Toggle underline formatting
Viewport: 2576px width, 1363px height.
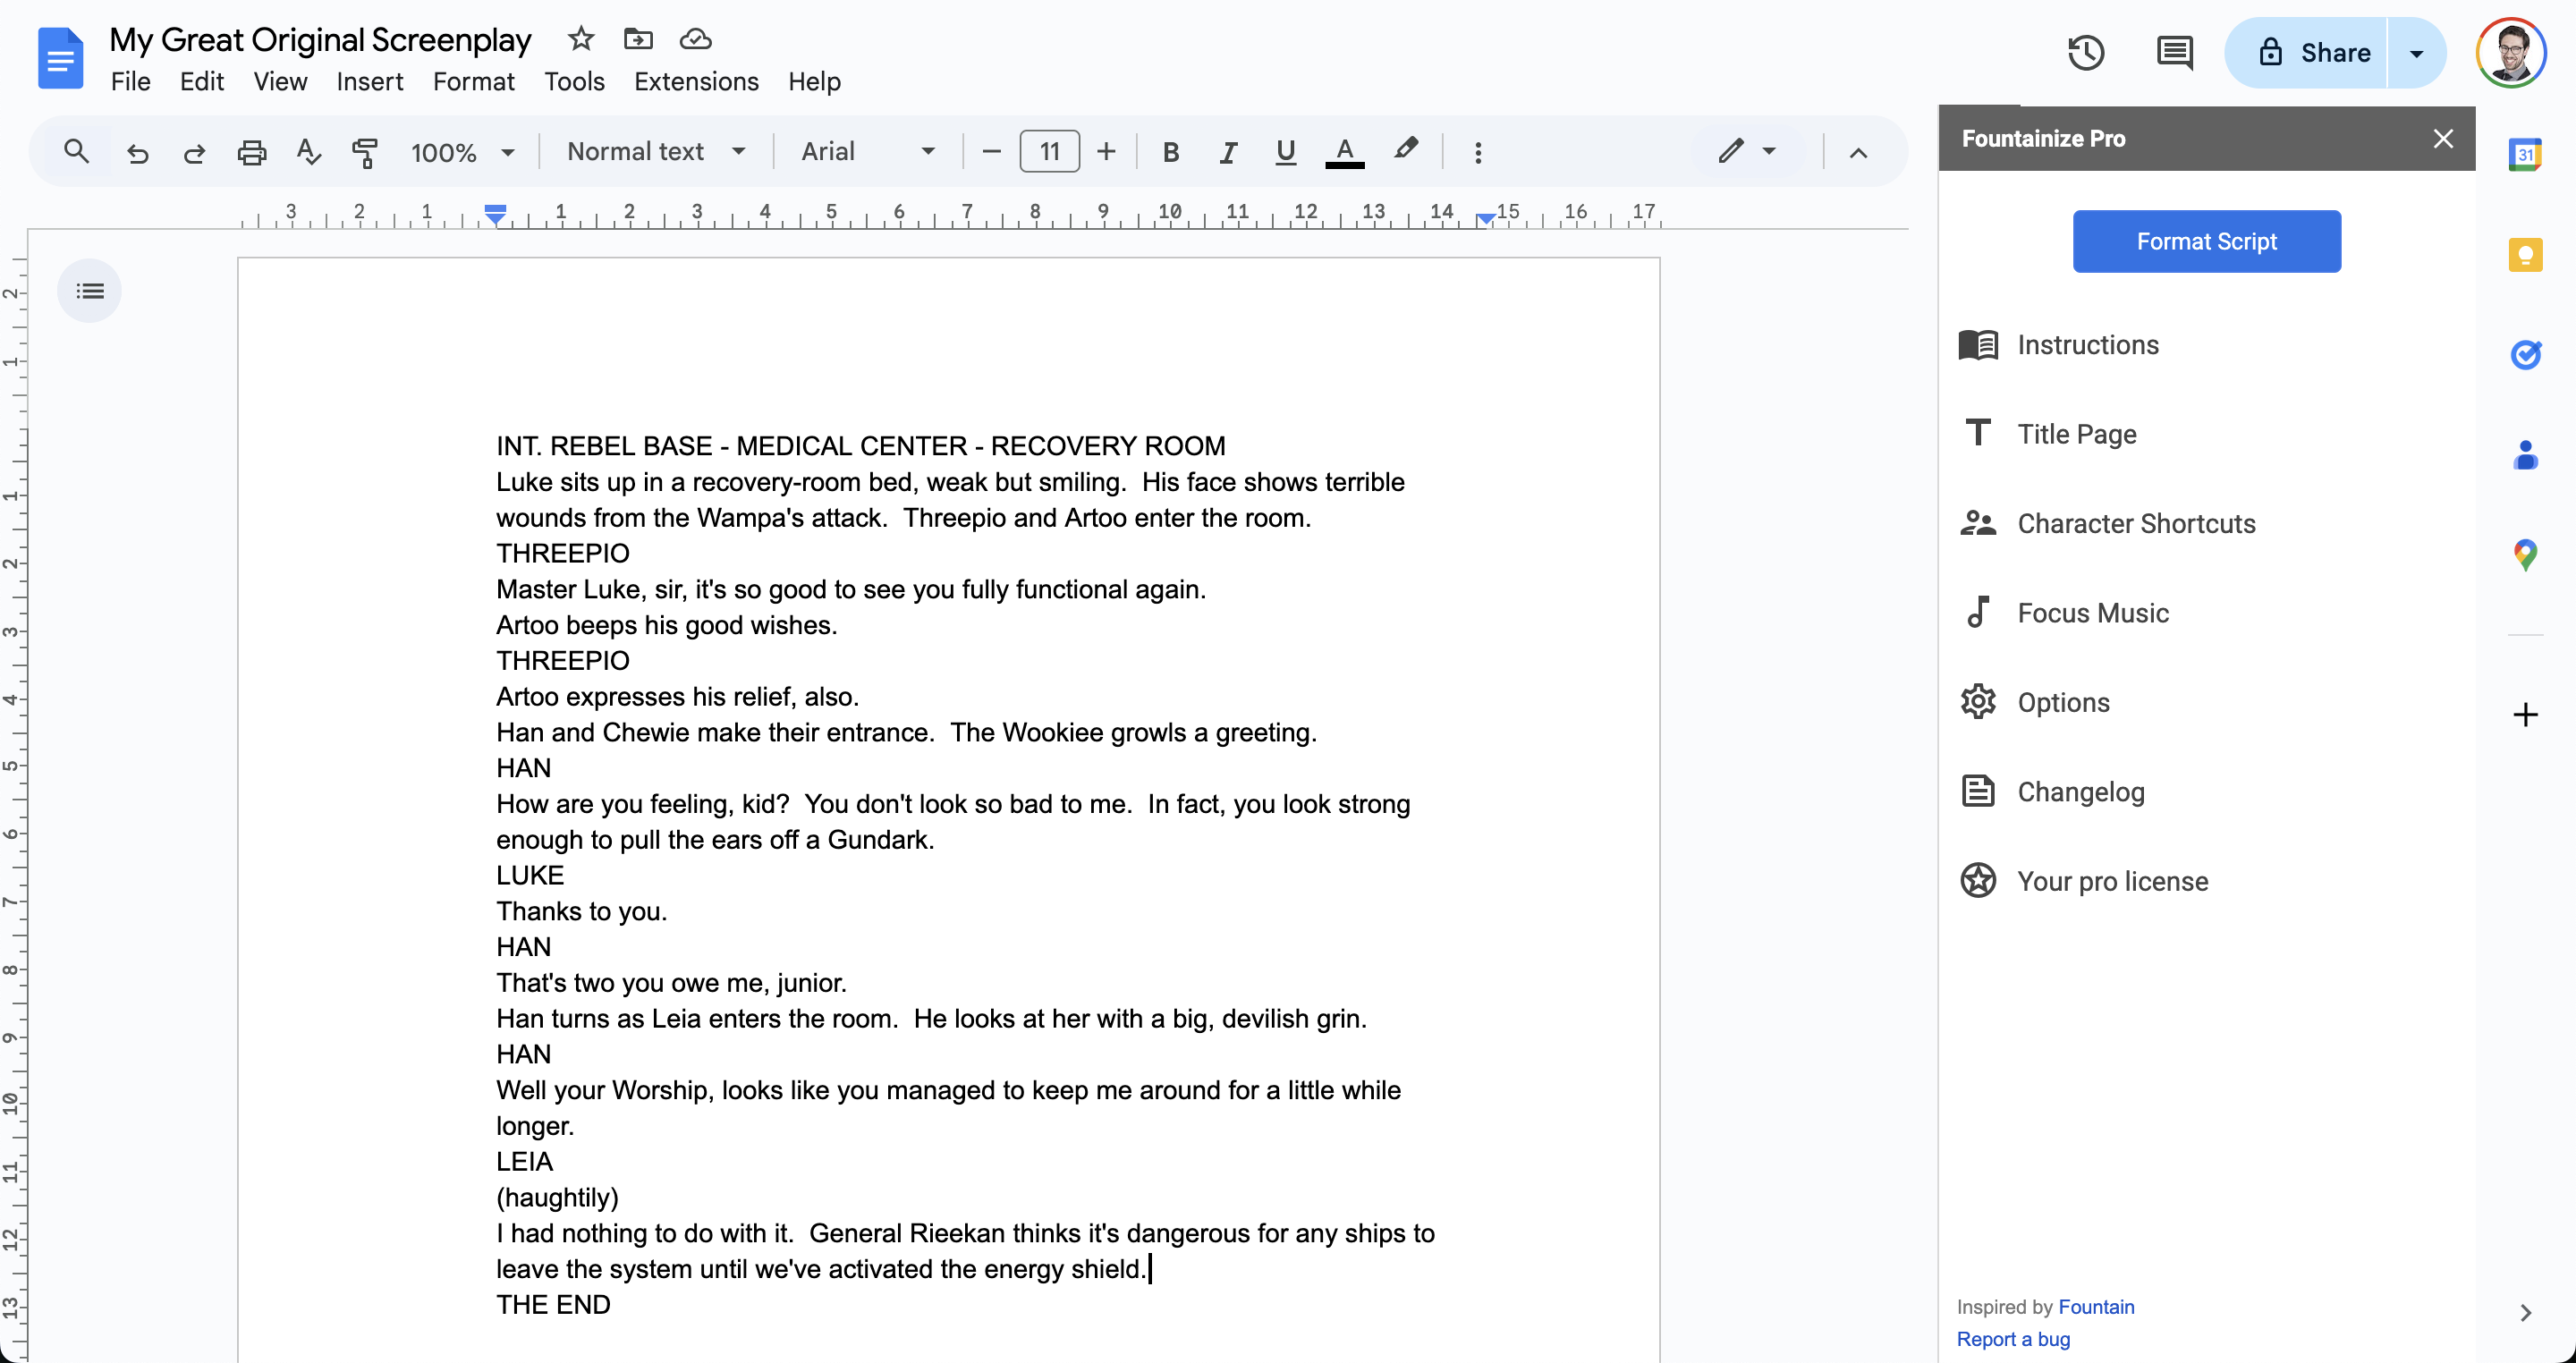click(1285, 152)
